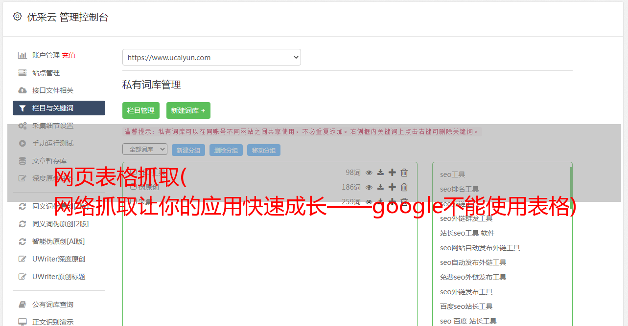
Task: Delete the 伪原创 186词 library
Action: coord(404,187)
